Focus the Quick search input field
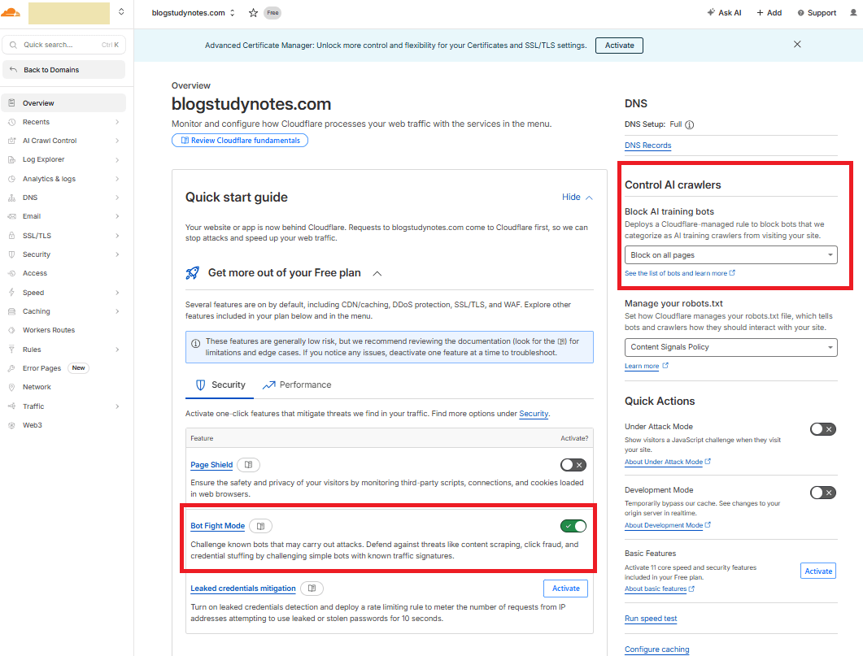 [x=63, y=45]
